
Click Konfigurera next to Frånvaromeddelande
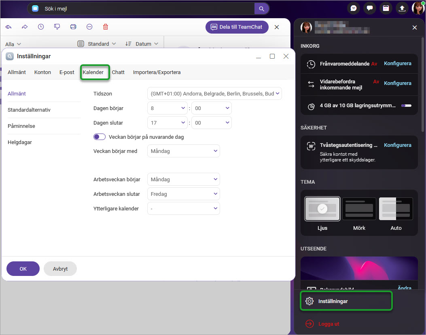tap(397, 64)
